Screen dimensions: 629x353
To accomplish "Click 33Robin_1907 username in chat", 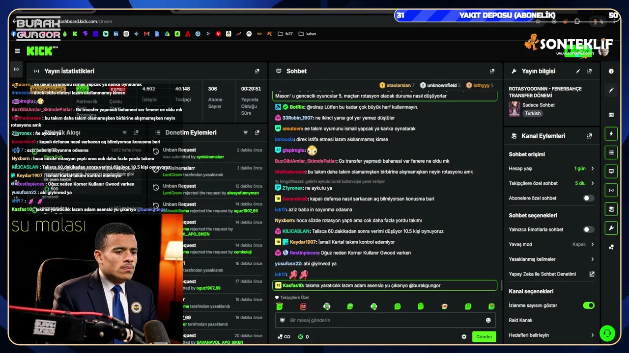I will click(x=298, y=118).
